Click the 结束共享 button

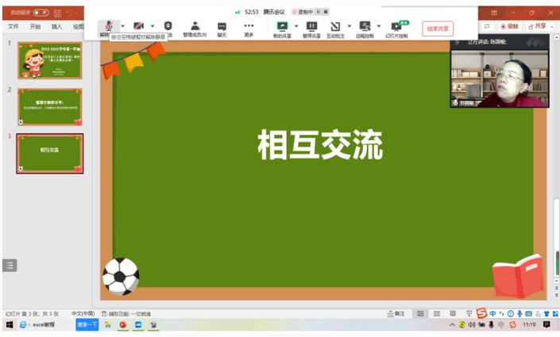pyautogui.click(x=438, y=29)
